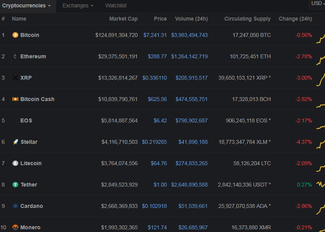
Task: Sort by the # rank column
Action: [x=3, y=19]
